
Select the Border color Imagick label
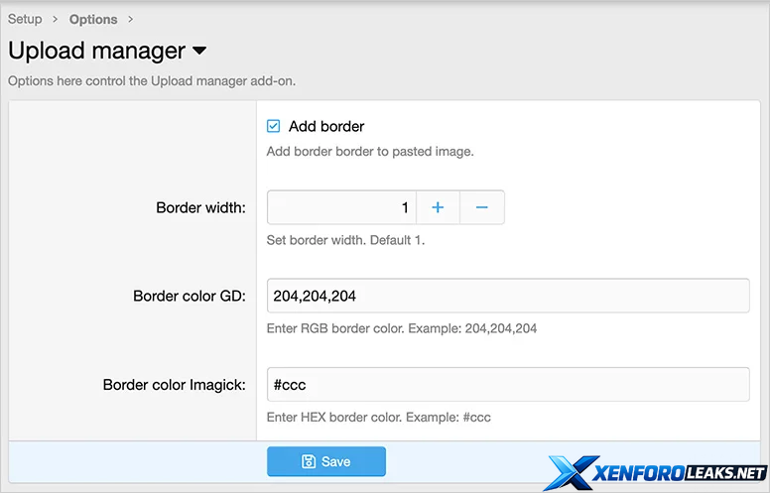(x=174, y=385)
